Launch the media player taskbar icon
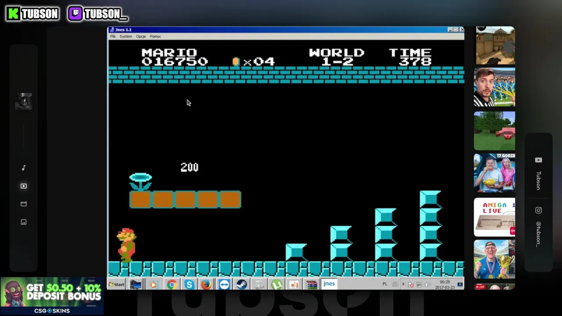The width and height of the screenshot is (562, 316). pyautogui.click(x=153, y=284)
